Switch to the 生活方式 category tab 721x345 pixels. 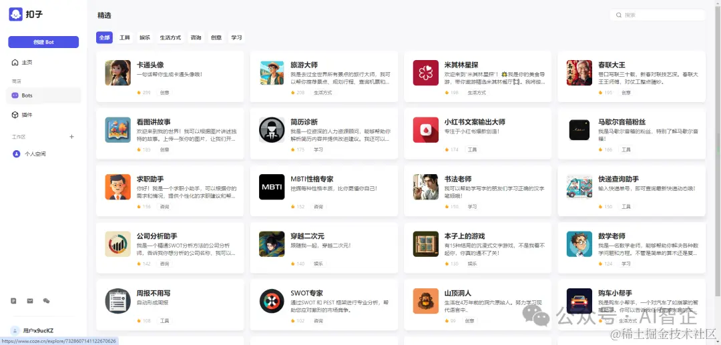click(x=170, y=37)
